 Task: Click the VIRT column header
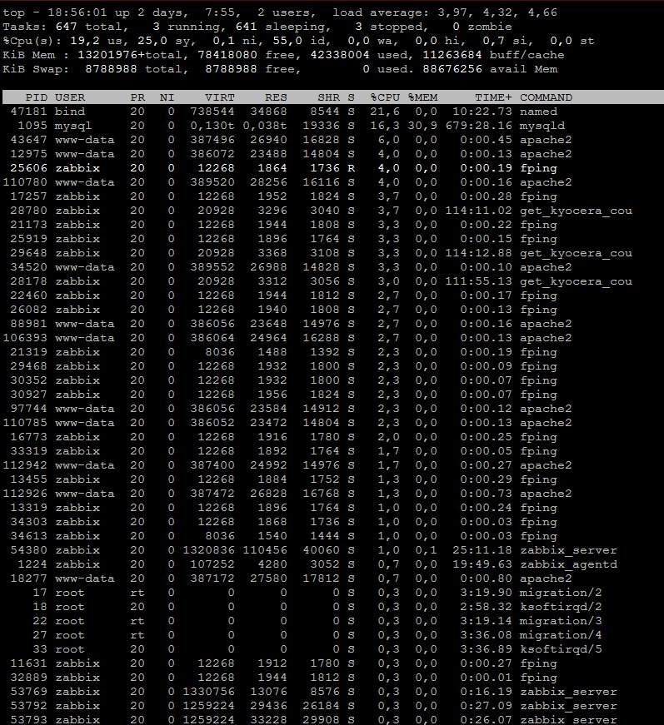[x=220, y=97]
